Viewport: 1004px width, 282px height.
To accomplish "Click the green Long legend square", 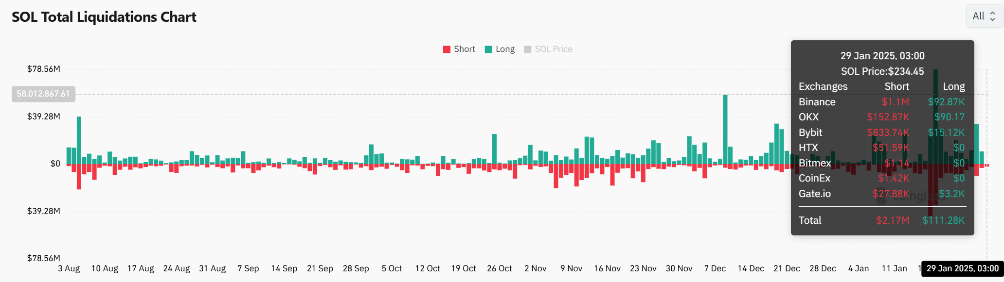I will 488,49.
